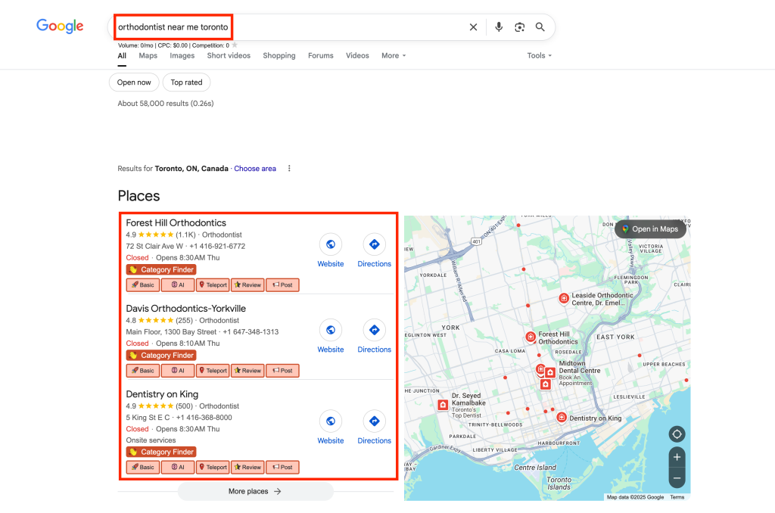The image size is (775, 513).
Task: Open Davis Orthodontics-Yorkville Website globe icon
Action: (x=331, y=330)
